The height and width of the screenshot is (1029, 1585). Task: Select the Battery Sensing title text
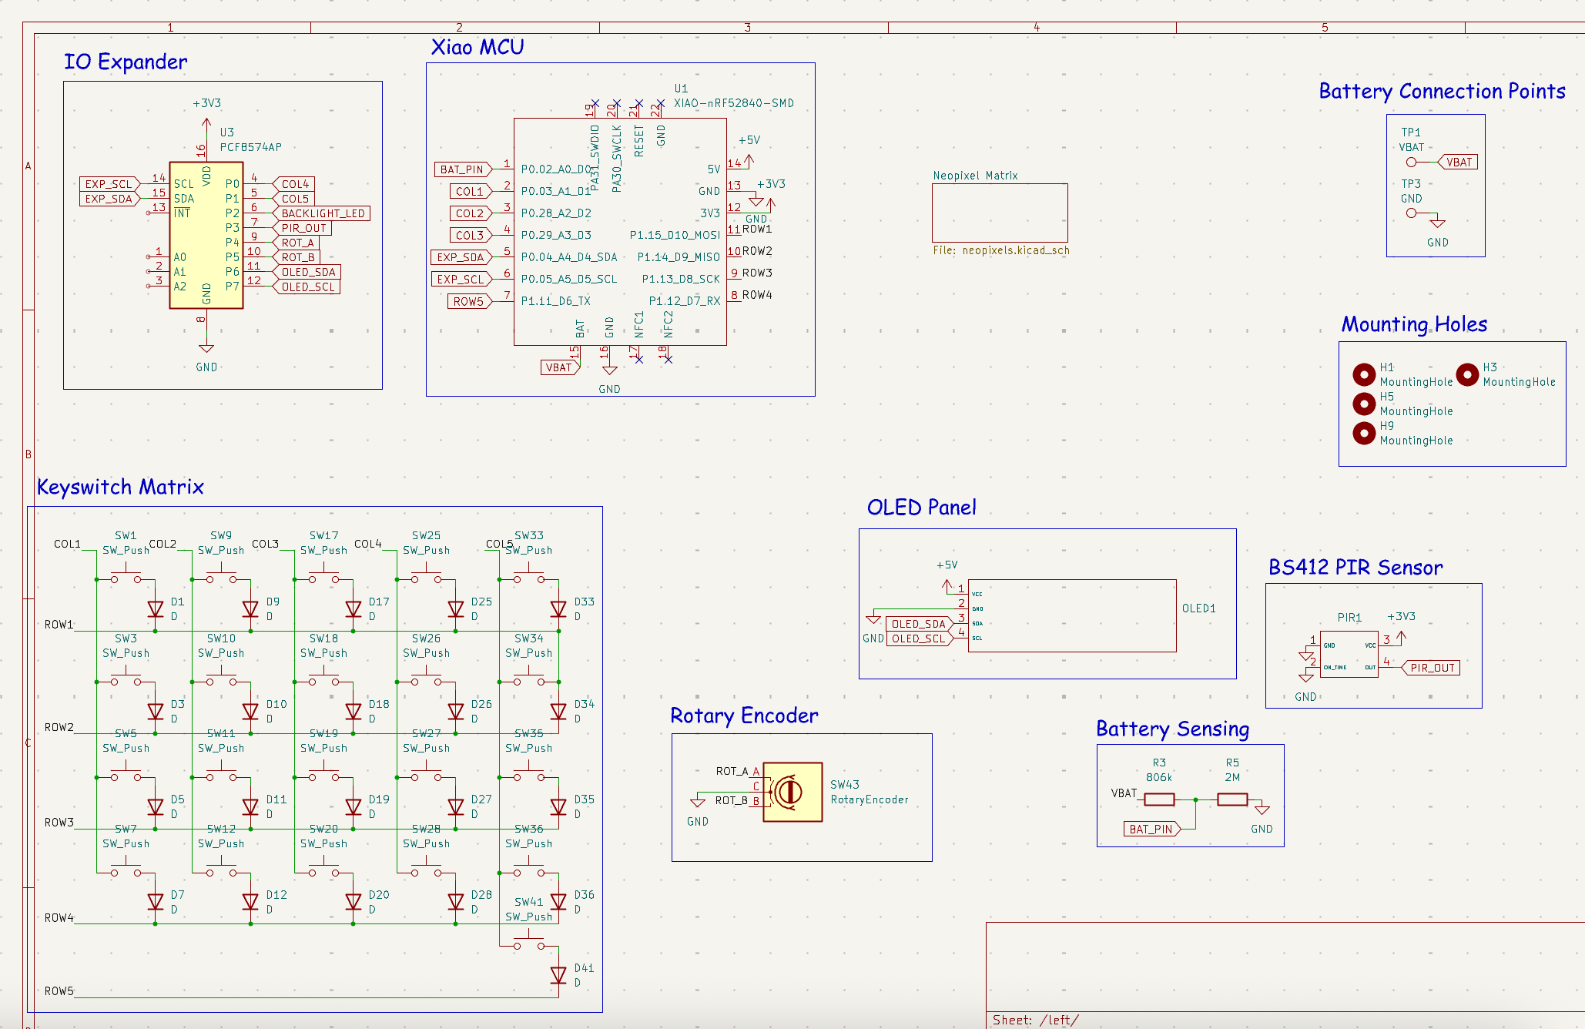tap(1172, 729)
